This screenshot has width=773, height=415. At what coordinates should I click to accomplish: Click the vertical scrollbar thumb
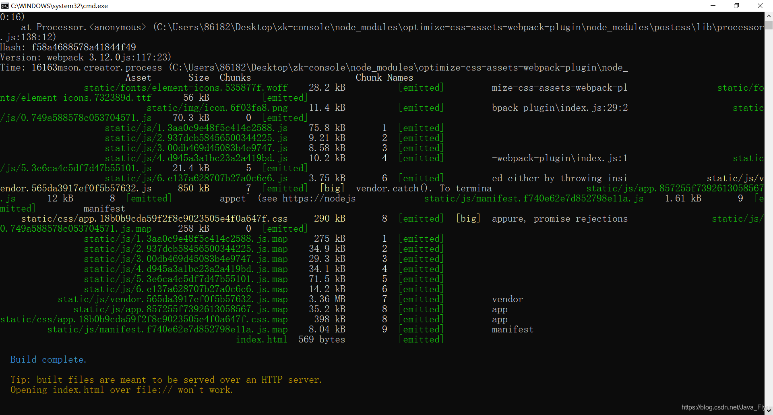[x=769, y=25]
